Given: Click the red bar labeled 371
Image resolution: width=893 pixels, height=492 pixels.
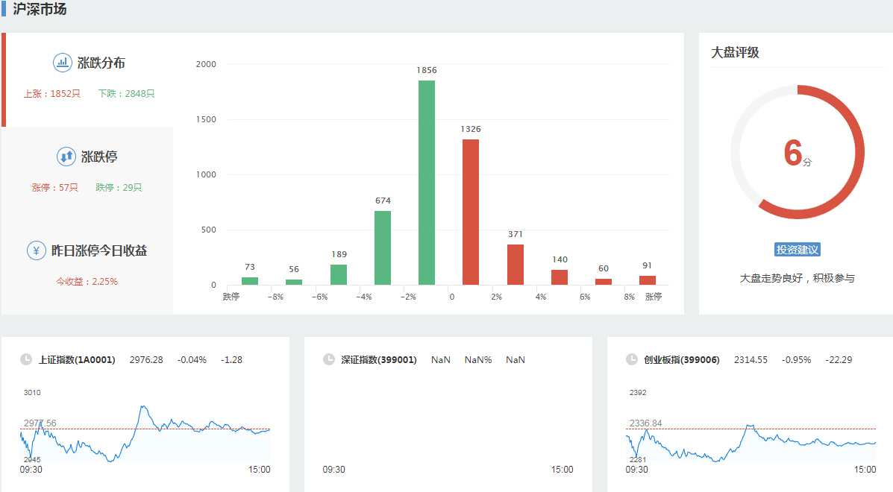Looking at the screenshot, I should 516,265.
